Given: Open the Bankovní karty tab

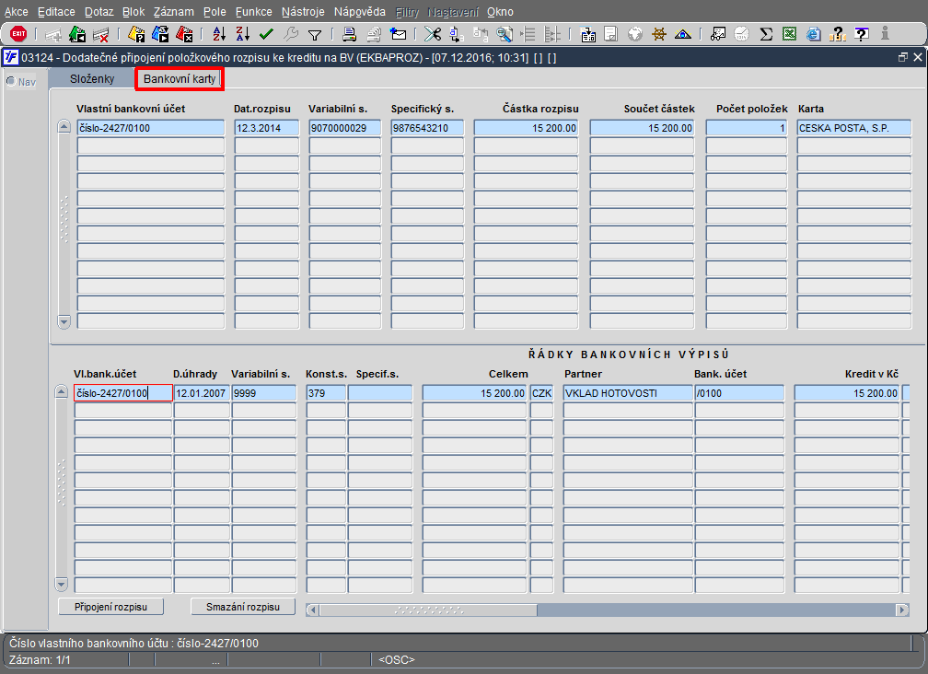Looking at the screenshot, I should (180, 79).
